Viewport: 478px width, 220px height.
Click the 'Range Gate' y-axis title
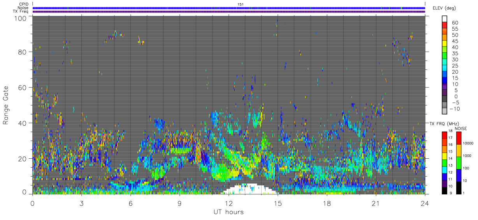point(6,106)
